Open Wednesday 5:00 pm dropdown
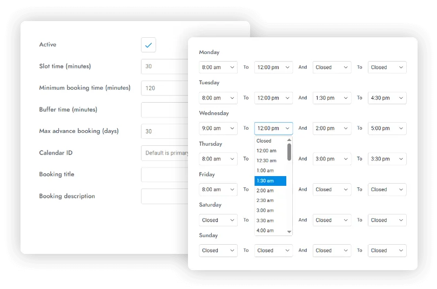This screenshot has width=437, height=289. pyautogui.click(x=387, y=128)
